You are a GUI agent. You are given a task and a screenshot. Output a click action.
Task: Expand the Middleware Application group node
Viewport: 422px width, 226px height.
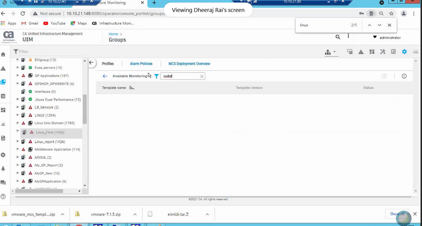(18, 149)
